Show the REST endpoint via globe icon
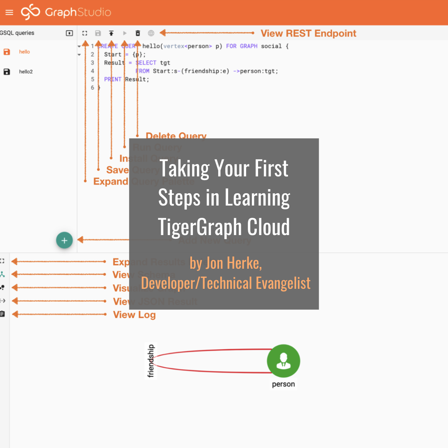 point(151,33)
